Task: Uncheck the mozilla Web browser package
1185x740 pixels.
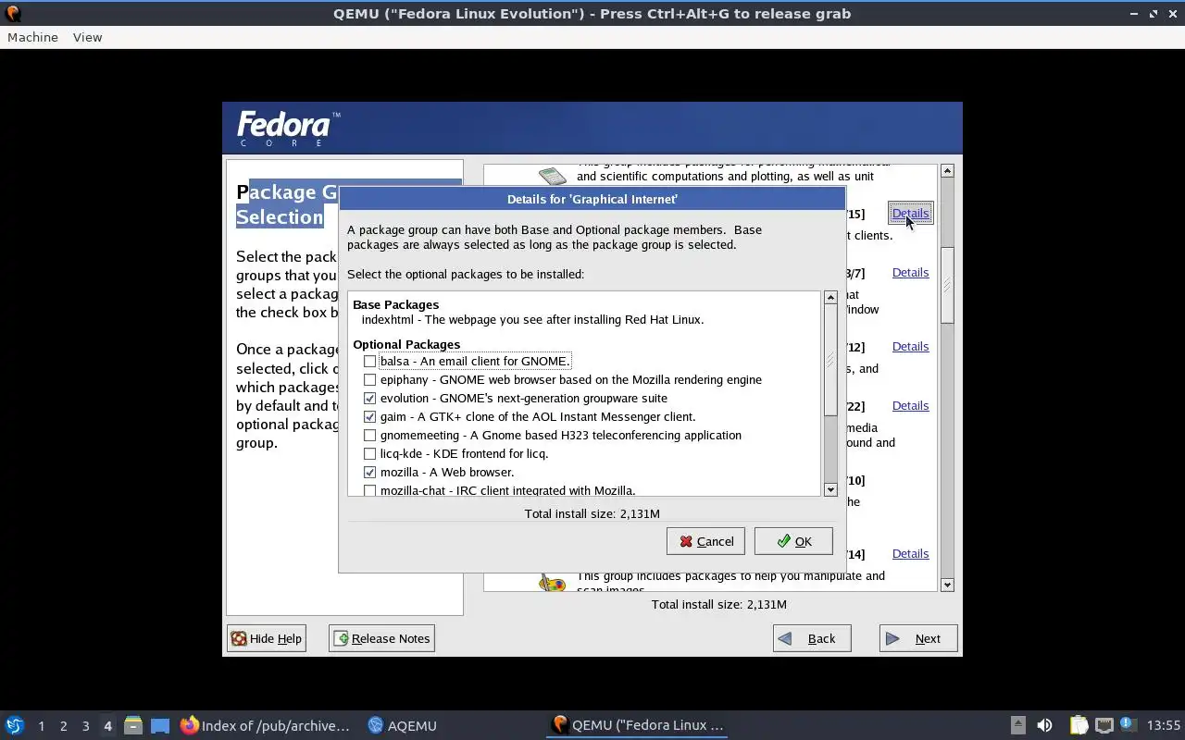Action: (x=370, y=472)
